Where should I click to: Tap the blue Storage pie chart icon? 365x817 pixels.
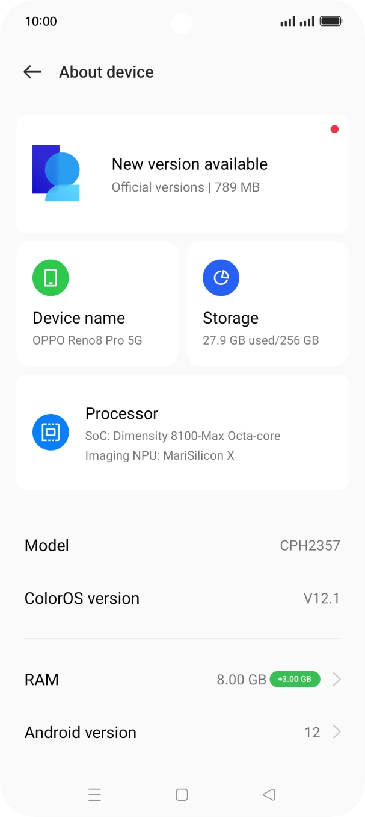coord(221,278)
